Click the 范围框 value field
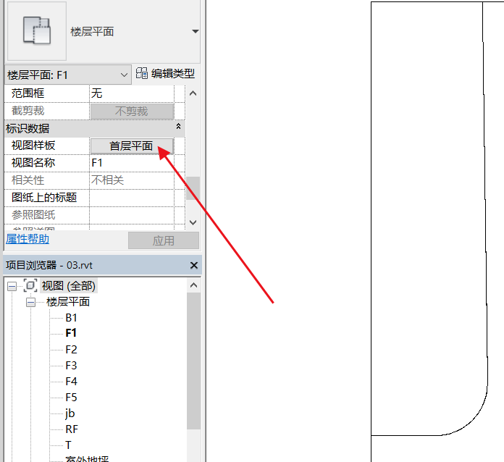The height and width of the screenshot is (462, 504). [131, 93]
